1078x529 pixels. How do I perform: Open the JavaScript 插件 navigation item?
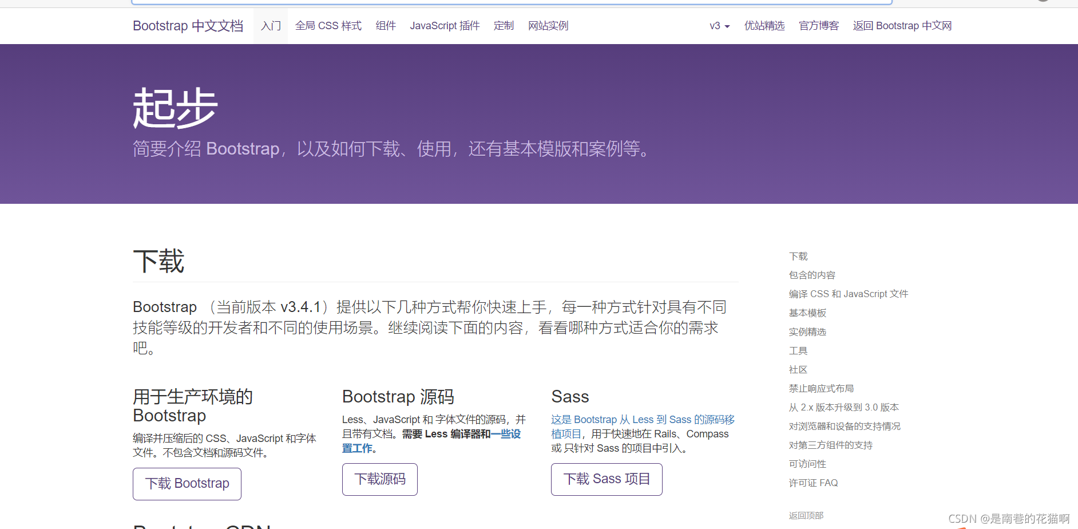[445, 26]
